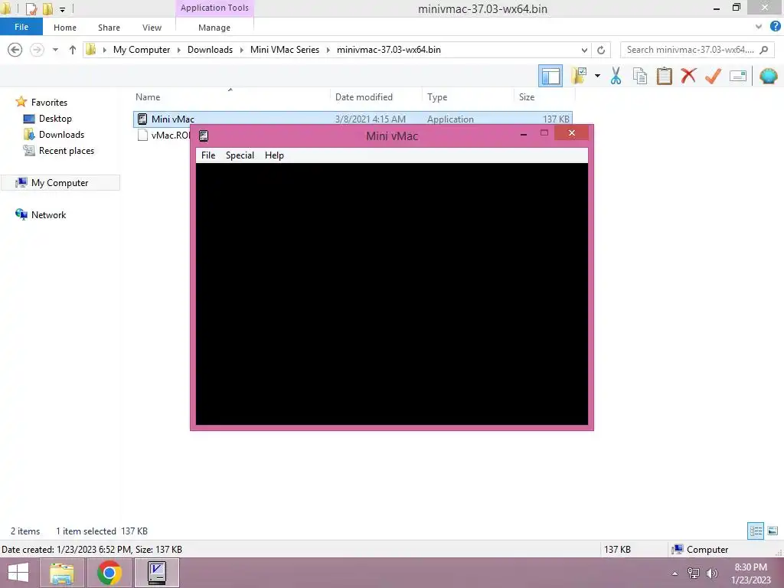Go up one folder level
The height and width of the screenshot is (588, 784).
tap(73, 50)
